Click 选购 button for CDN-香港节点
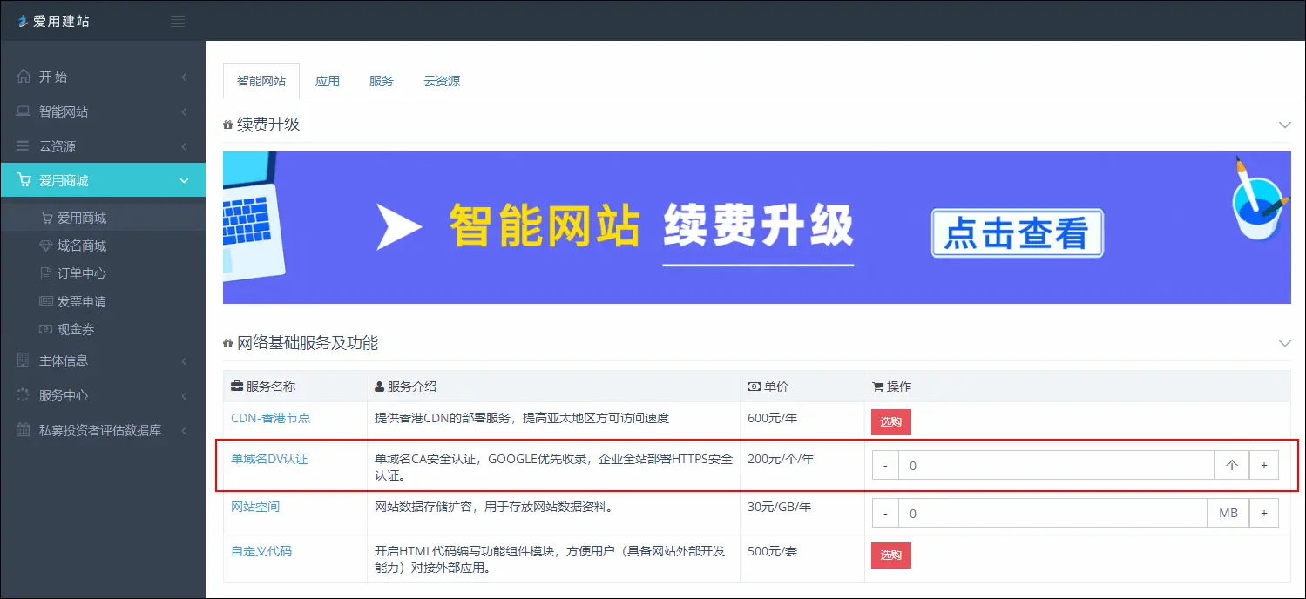 click(890, 422)
